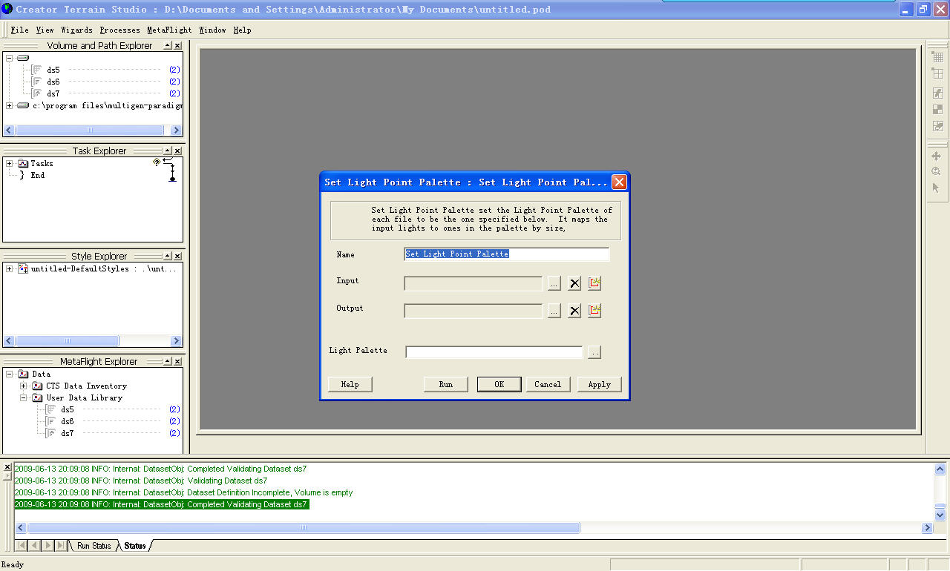
Task: Click the ds7 dataset icon in Volume Explorer
Action: pos(37,93)
